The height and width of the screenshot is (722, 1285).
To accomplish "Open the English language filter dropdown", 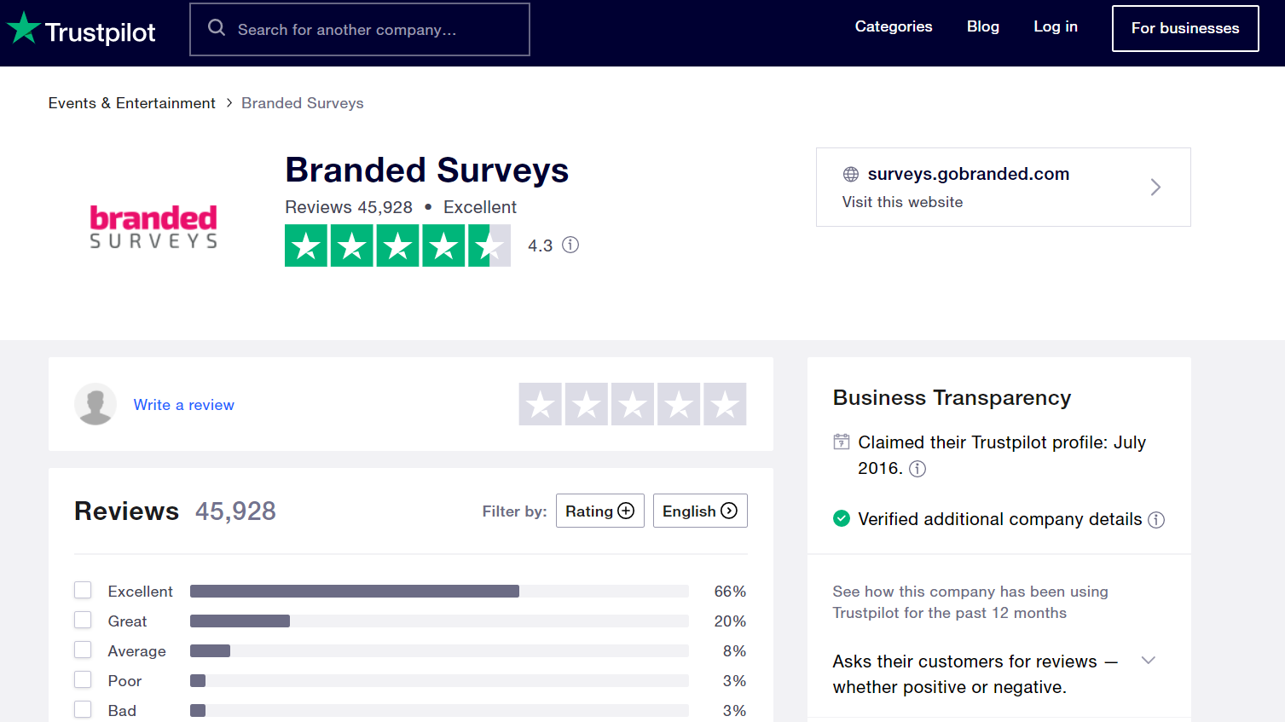I will pos(700,511).
